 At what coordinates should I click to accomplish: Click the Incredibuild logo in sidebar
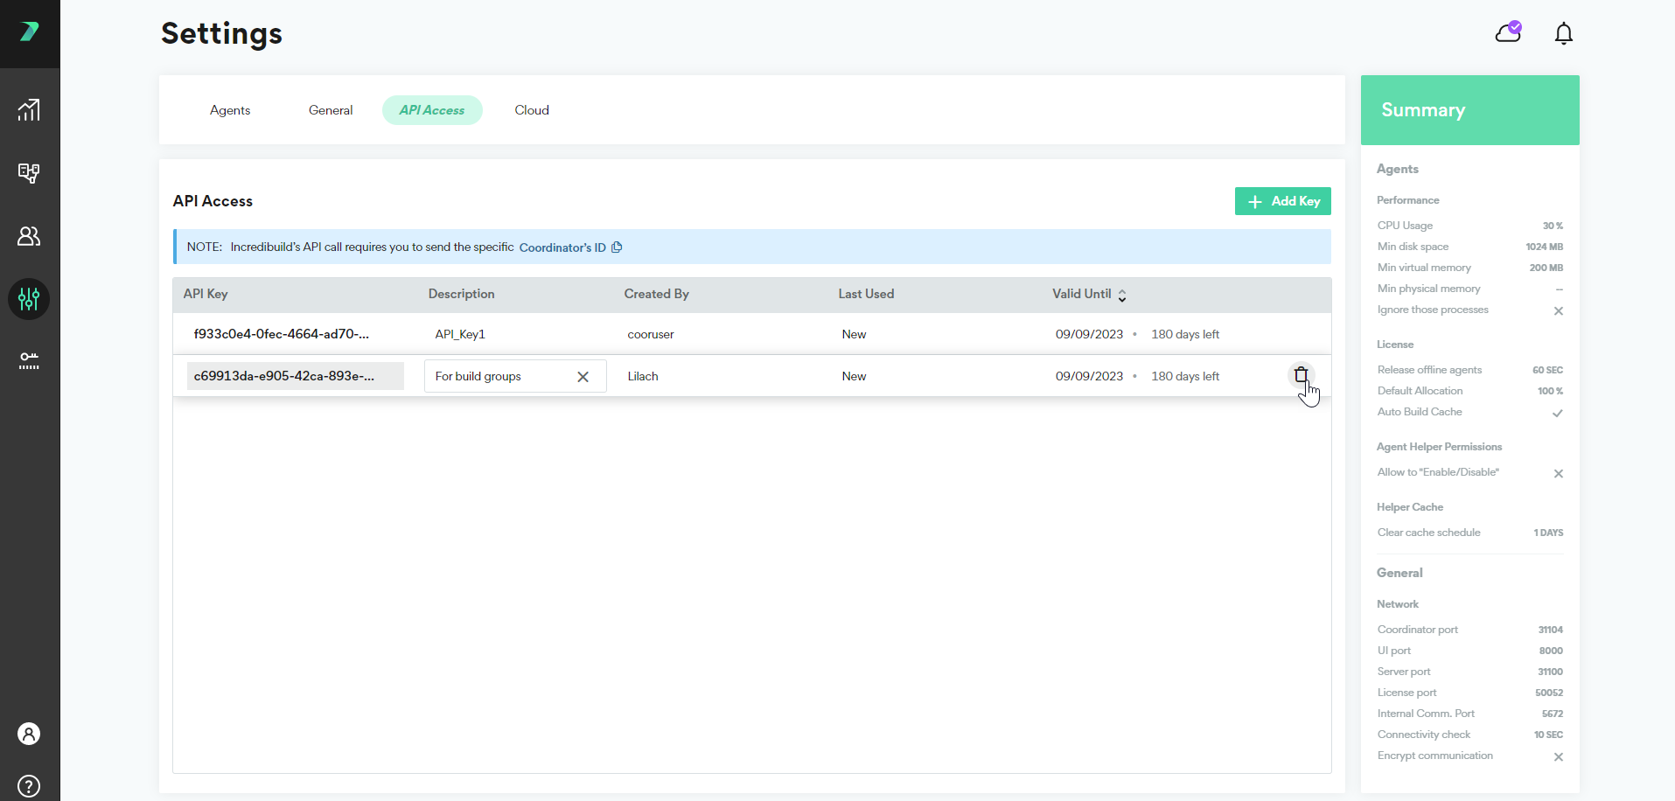point(29,32)
